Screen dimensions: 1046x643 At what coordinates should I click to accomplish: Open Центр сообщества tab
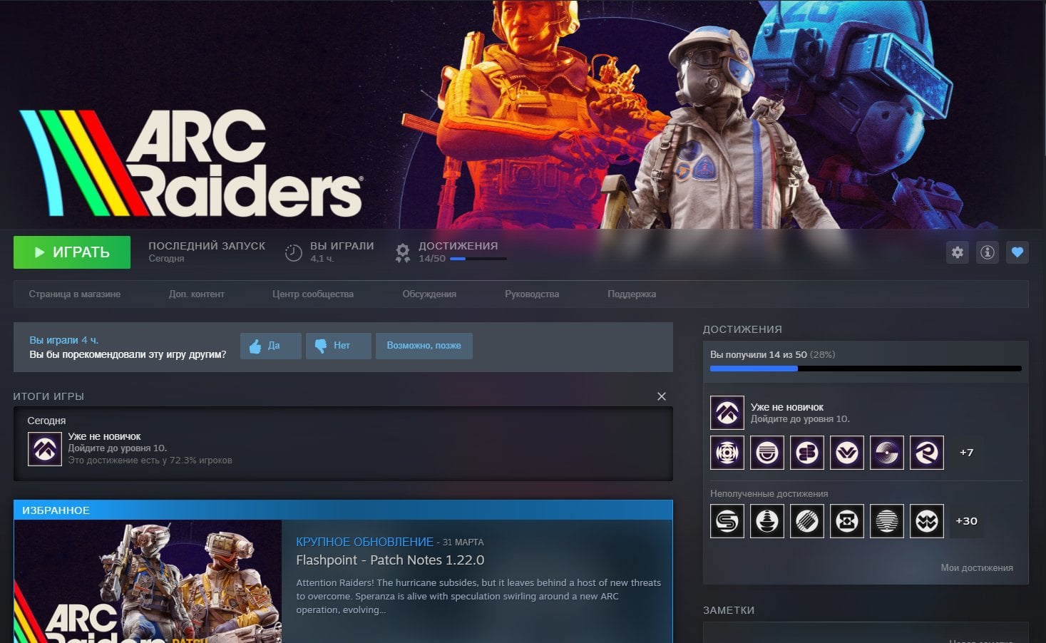[313, 294]
